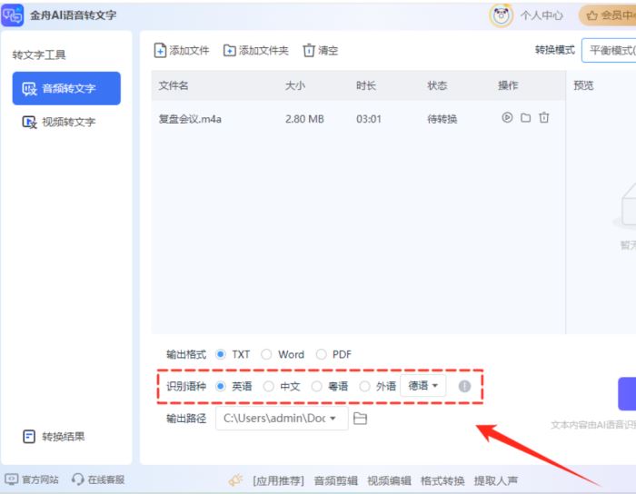Click the megaphone recommendation icon
Screen dimensions: 636x494
235,480
